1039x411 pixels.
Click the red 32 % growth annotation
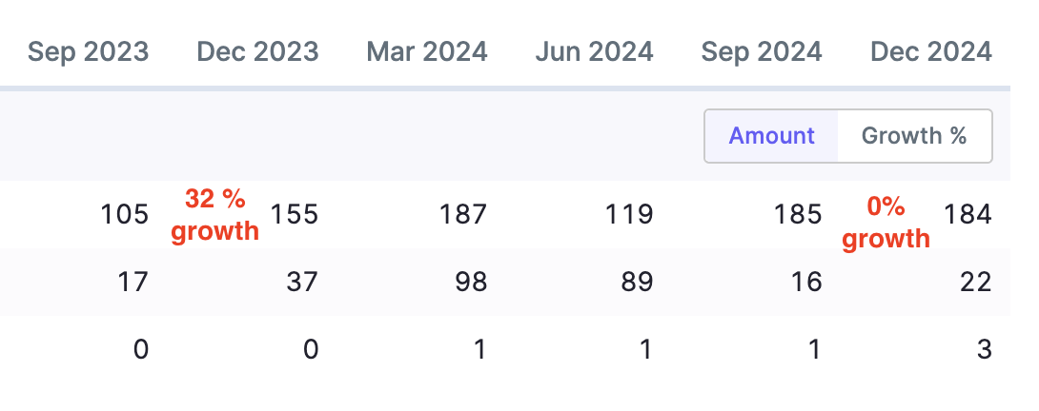click(214, 215)
